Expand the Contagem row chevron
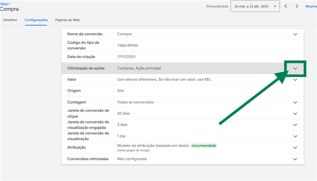 point(295,102)
